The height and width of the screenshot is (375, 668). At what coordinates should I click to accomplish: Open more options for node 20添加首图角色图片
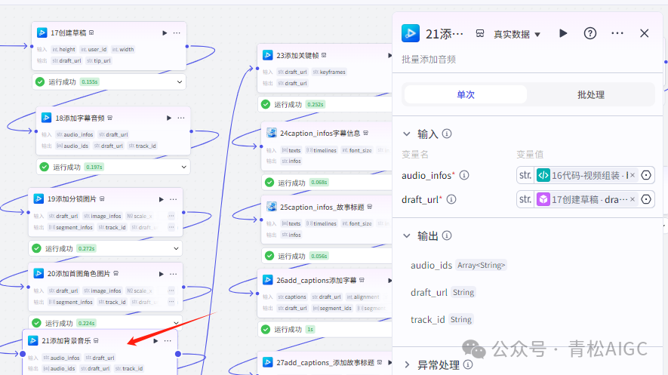174,274
